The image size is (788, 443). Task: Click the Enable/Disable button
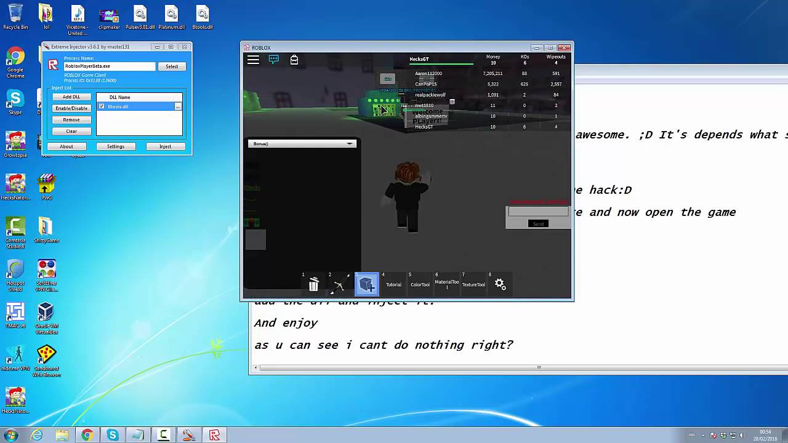(71, 108)
